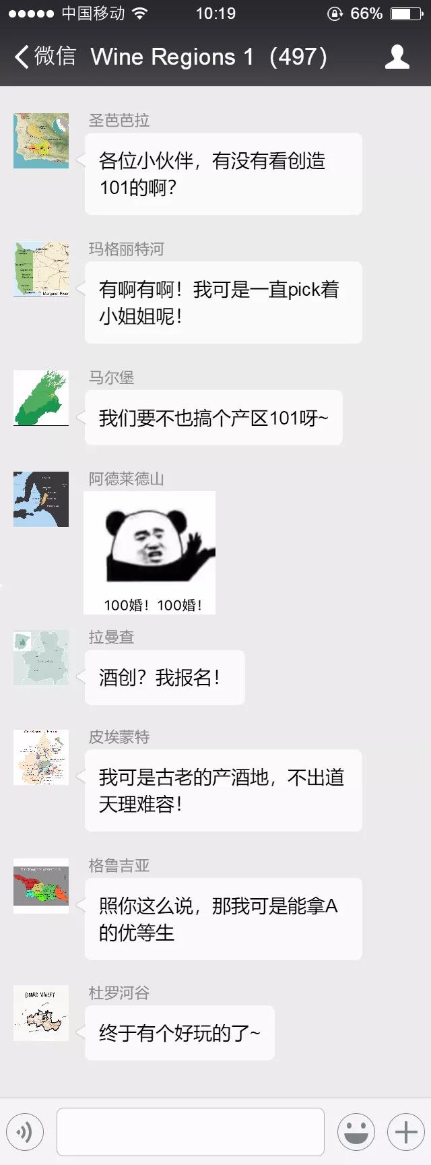This screenshot has width=431, height=1165.
Task: Open 玛格丽特河's avatar profile
Action: [x=41, y=270]
